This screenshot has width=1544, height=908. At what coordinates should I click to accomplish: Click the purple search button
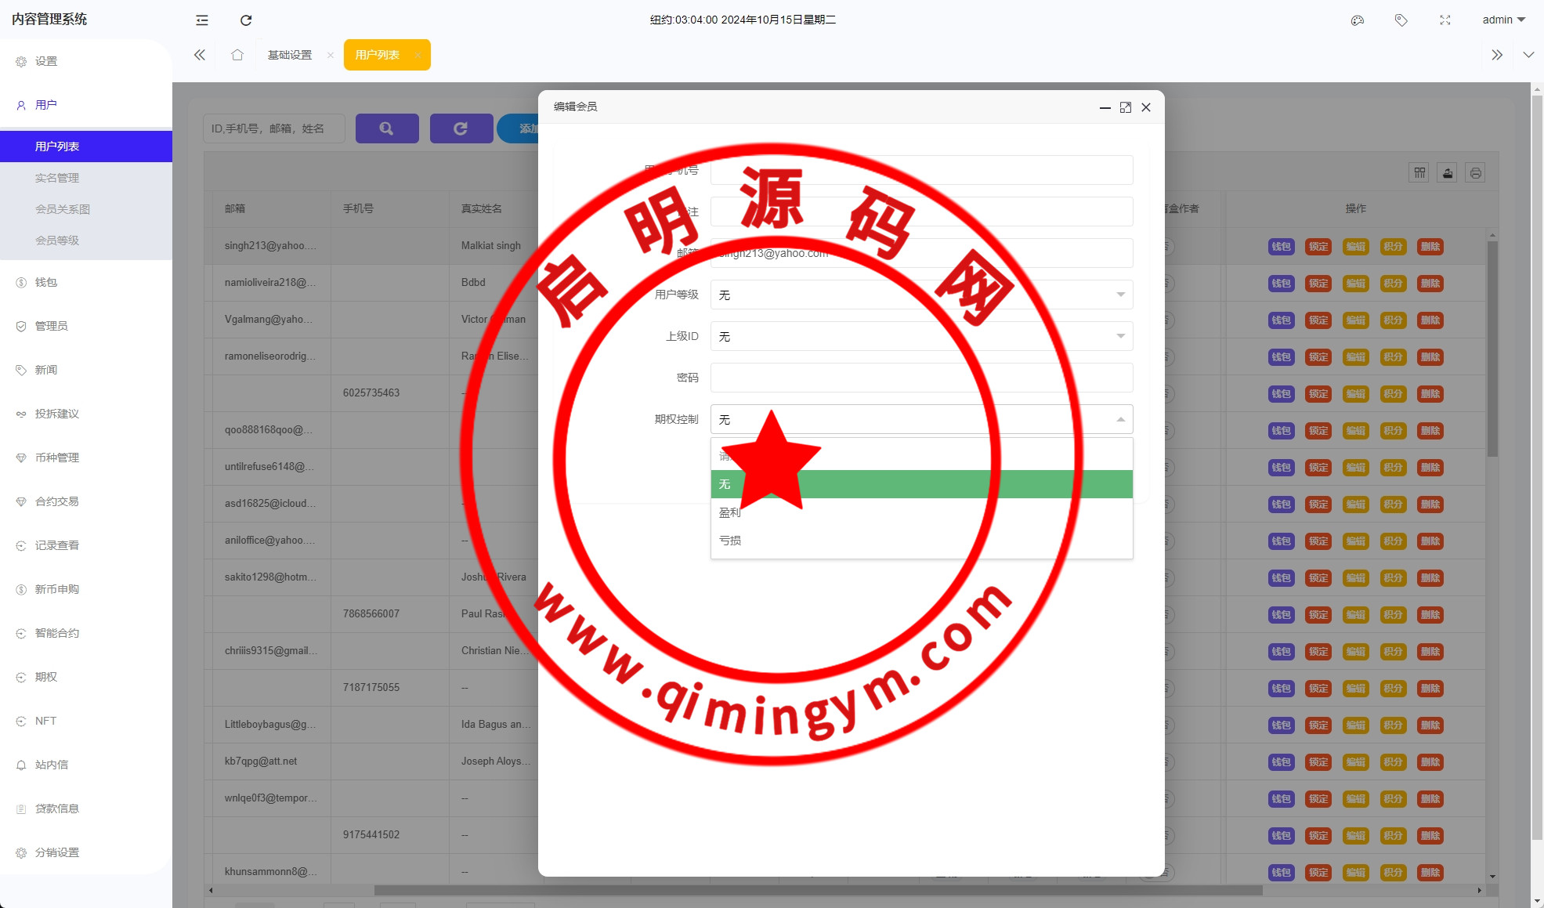(x=387, y=128)
